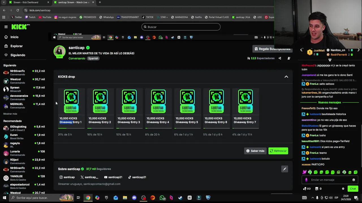This screenshot has width=362, height=203.
Task: Reload page with browser refresh icon
Action: [18, 10]
